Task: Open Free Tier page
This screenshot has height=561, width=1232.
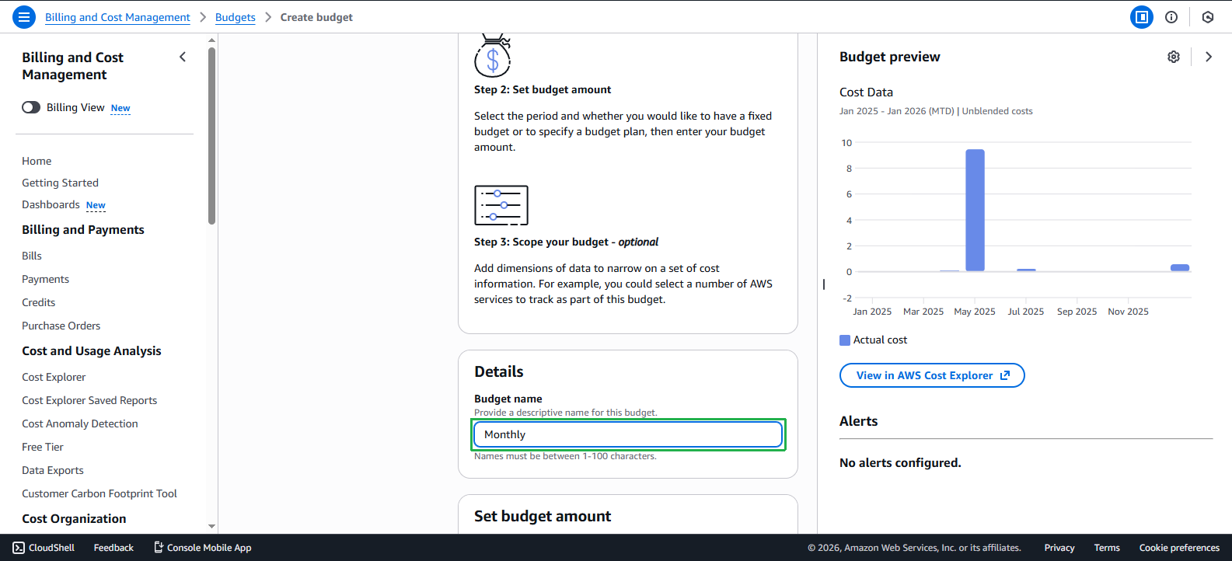Action: [x=43, y=447]
